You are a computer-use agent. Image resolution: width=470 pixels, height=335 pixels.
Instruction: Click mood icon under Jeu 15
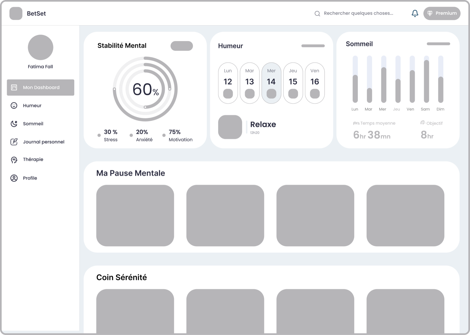click(293, 94)
